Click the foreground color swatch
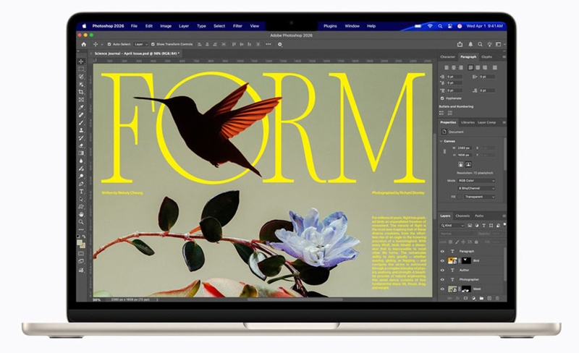The image size is (579, 353). [x=80, y=242]
